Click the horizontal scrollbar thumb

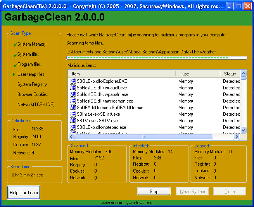144,137
